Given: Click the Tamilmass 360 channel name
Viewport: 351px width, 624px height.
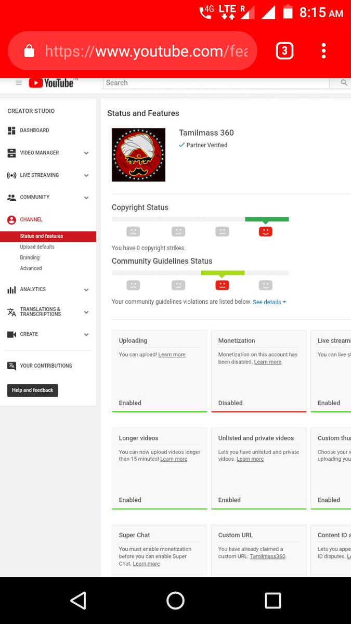Looking at the screenshot, I should 206,133.
